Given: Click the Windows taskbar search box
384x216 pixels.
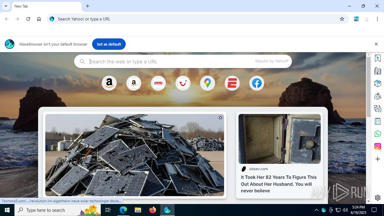Looking at the screenshot, I should click(58, 210).
